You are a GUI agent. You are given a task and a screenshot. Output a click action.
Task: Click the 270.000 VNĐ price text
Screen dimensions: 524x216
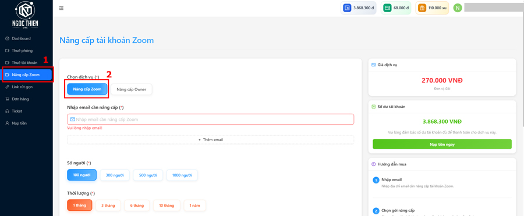point(442,80)
